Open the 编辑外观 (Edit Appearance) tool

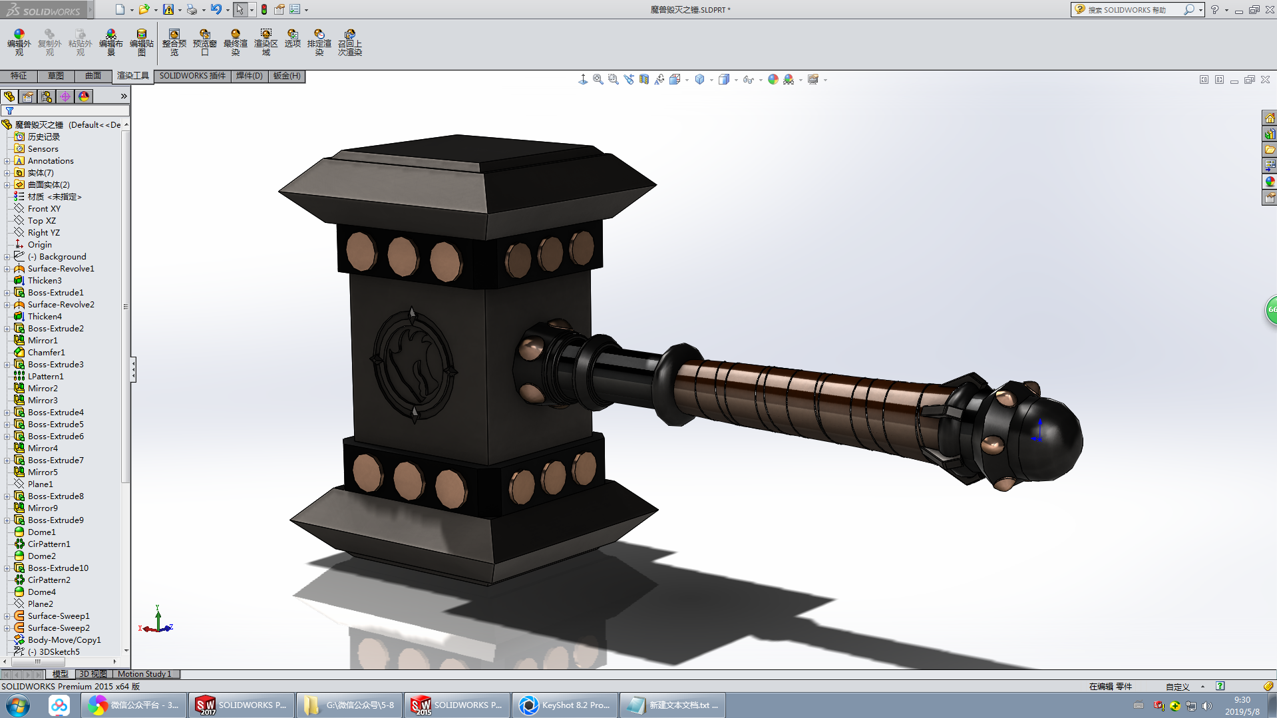tap(19, 42)
